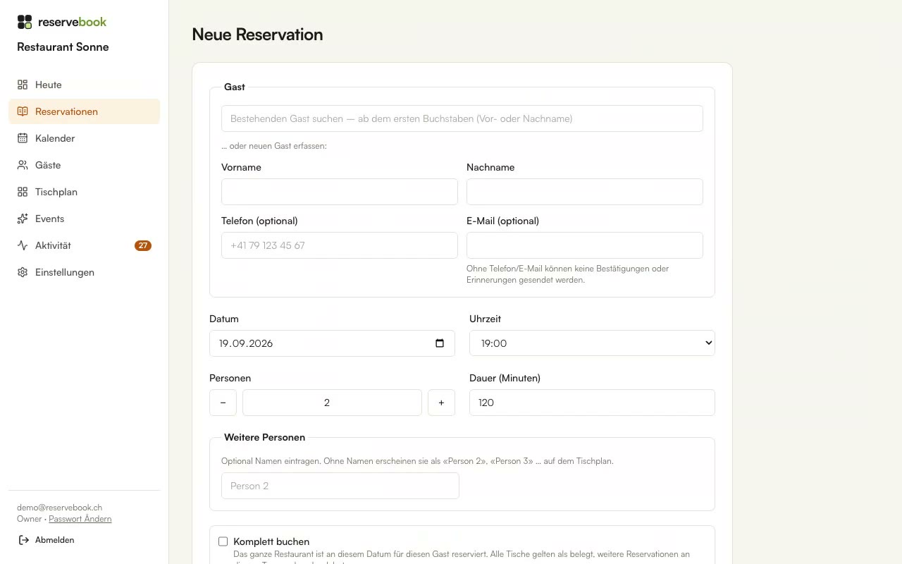Click the Gäste people icon
The image size is (902, 564).
tap(23, 165)
